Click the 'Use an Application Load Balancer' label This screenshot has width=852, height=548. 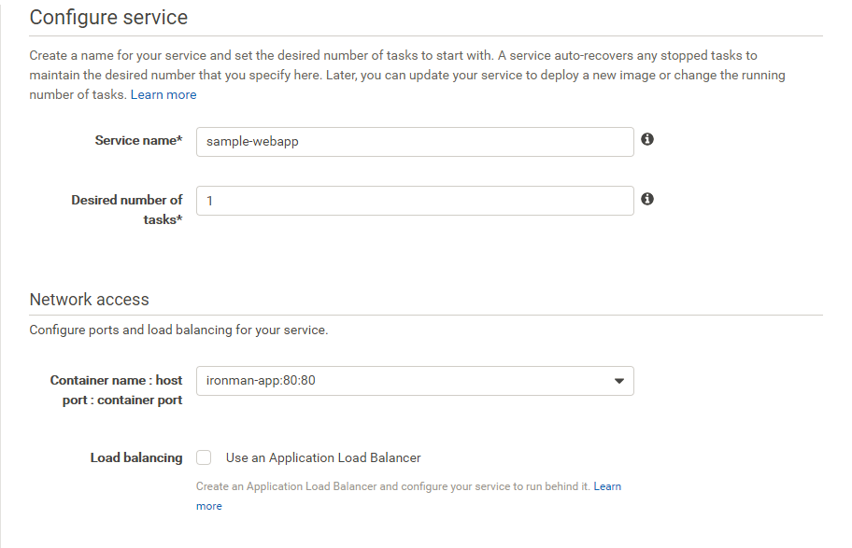323,457
